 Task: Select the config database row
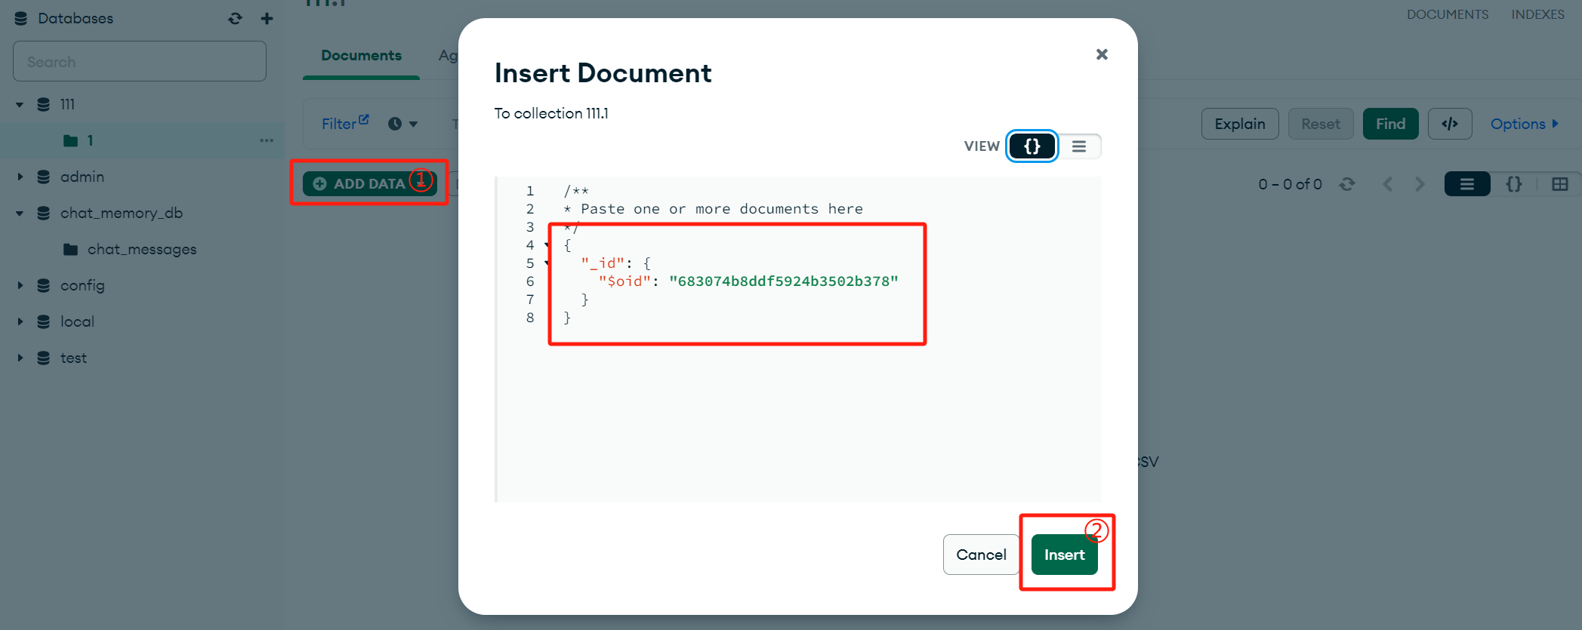(143, 285)
